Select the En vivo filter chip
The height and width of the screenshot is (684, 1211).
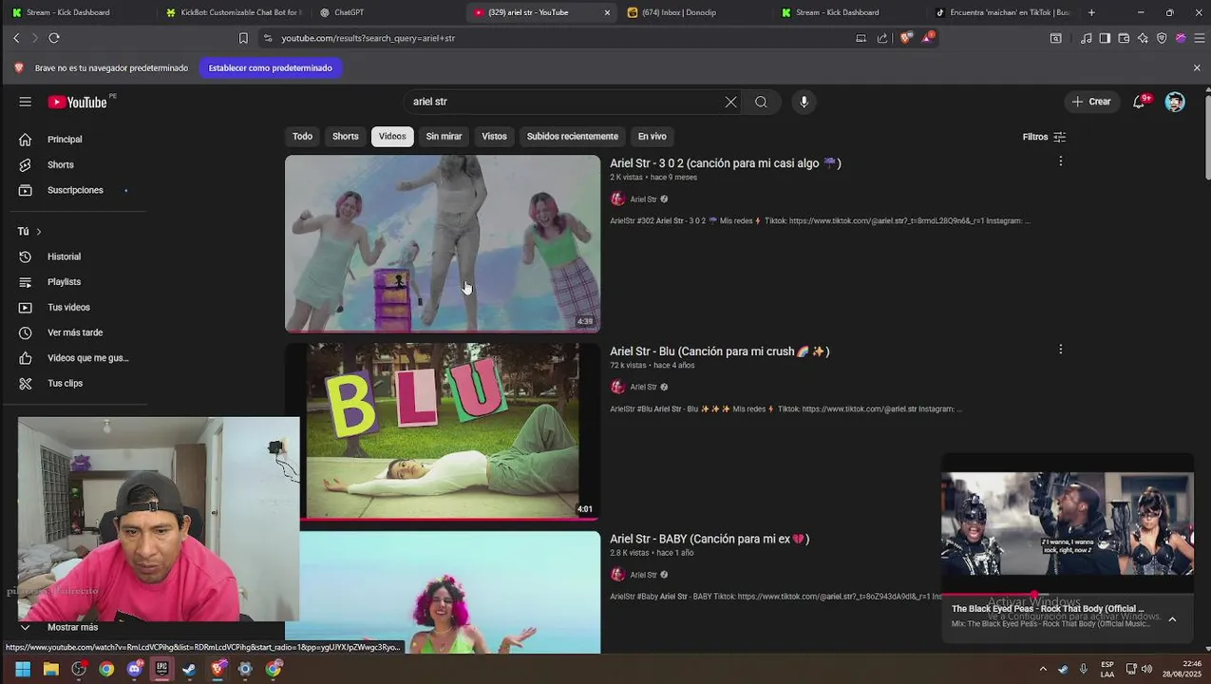[x=652, y=136]
